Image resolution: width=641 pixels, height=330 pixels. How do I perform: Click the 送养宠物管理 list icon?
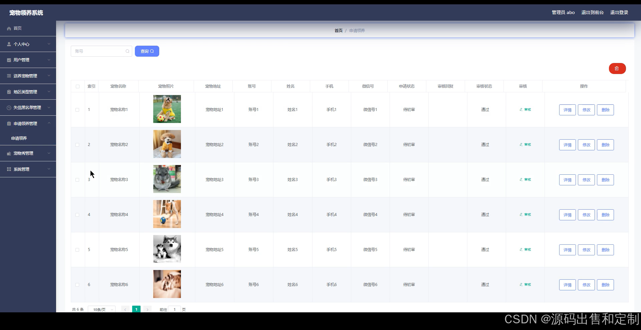point(9,76)
